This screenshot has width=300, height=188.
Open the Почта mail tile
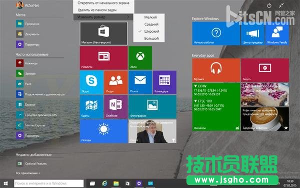pos(140,82)
